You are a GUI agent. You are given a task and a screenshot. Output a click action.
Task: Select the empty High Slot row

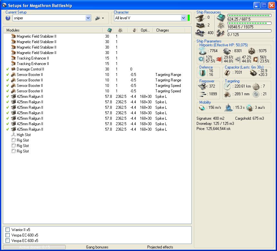pos(97,135)
